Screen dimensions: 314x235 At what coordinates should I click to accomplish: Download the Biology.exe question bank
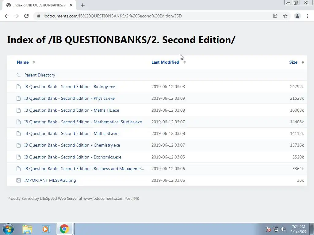click(x=70, y=87)
